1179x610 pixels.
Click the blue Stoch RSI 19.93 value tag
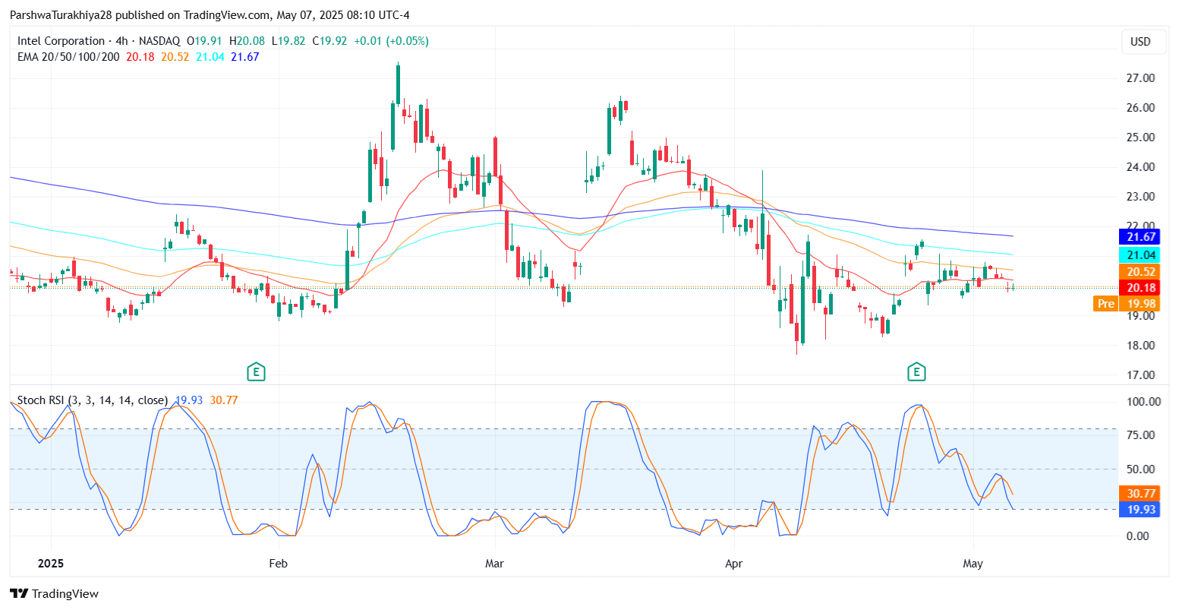click(1139, 509)
